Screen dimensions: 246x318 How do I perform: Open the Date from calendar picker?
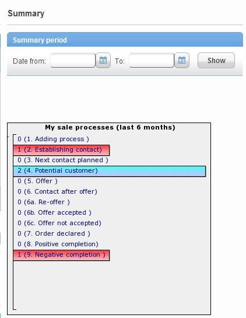click(103, 61)
